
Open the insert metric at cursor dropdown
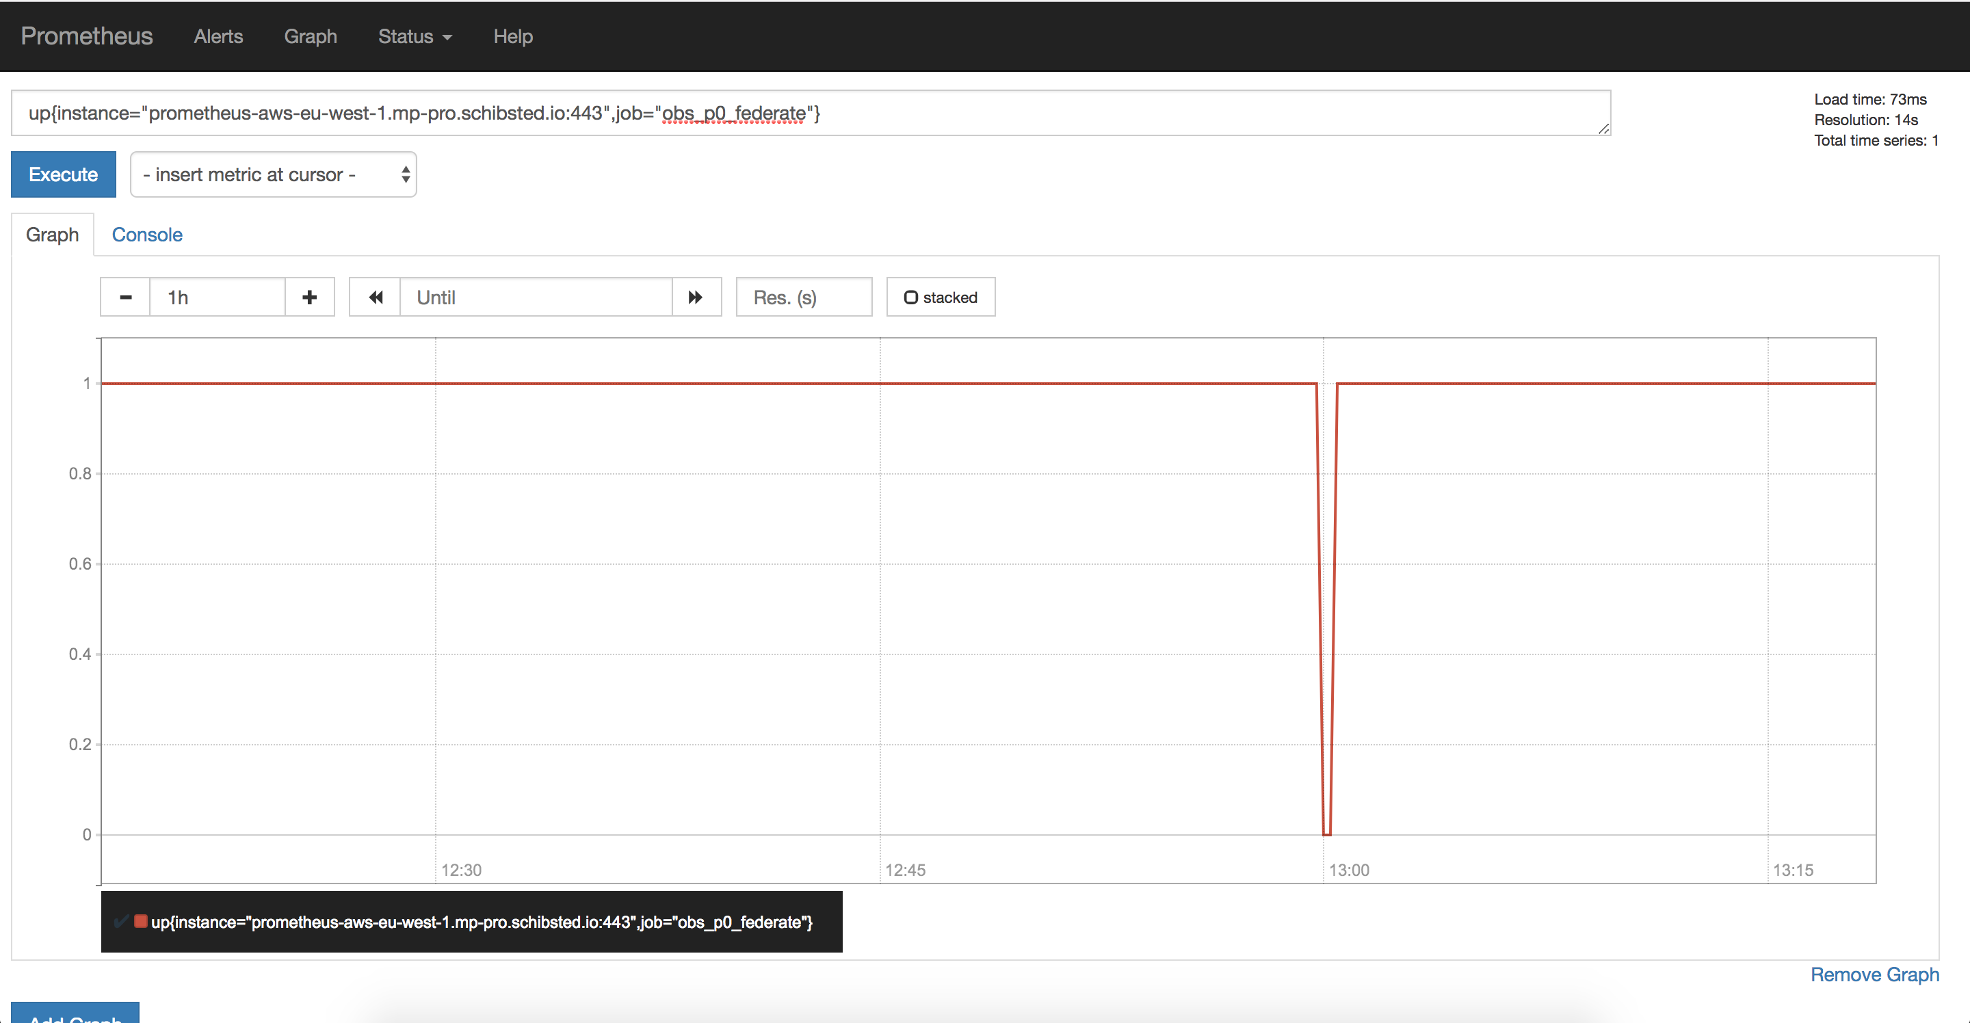[x=273, y=175]
